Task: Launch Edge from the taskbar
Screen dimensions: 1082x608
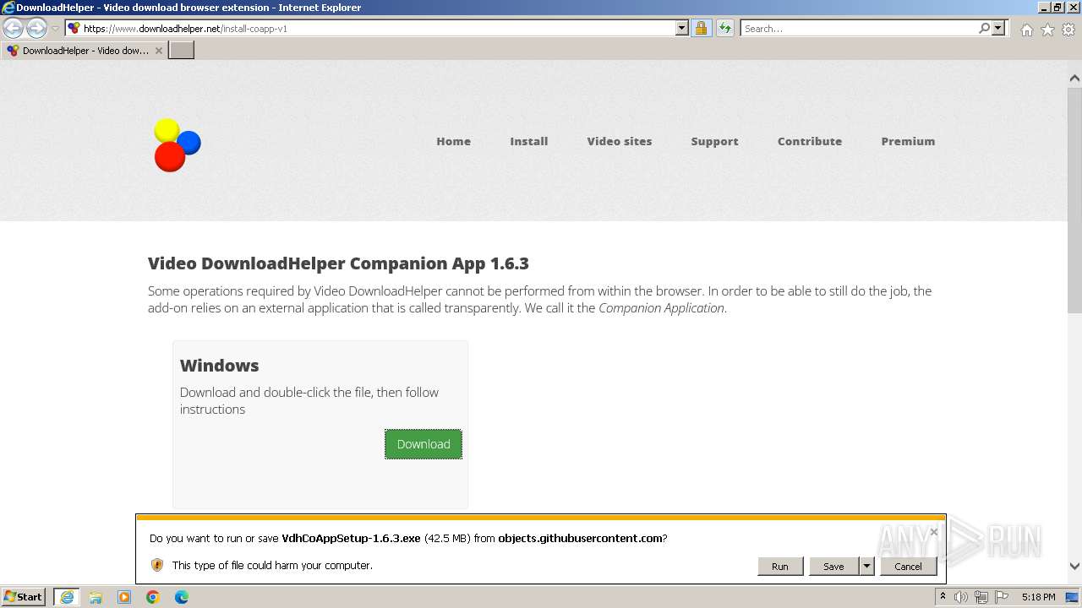Action: coord(182,597)
